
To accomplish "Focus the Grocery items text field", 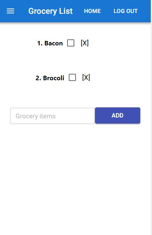I will (53, 116).
